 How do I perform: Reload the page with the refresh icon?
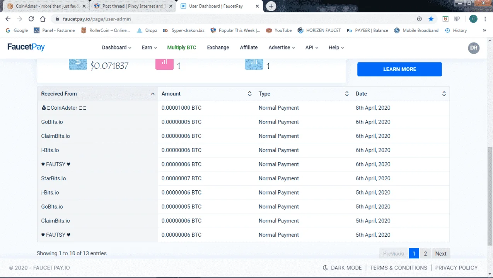click(x=31, y=19)
